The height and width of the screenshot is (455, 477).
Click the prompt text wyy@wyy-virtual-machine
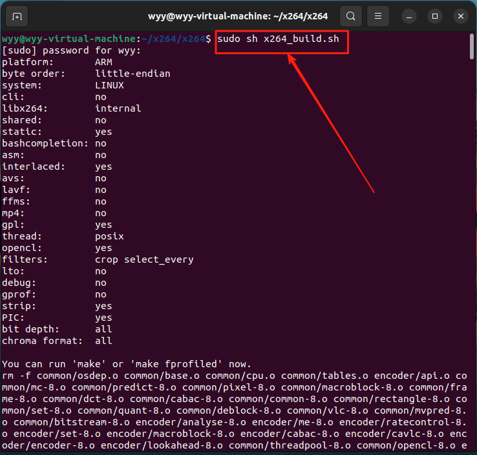(x=69, y=39)
